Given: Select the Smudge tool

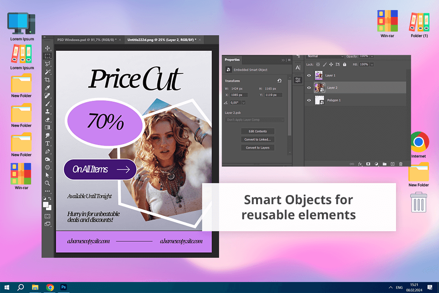Looking at the screenshot, I should [47, 136].
